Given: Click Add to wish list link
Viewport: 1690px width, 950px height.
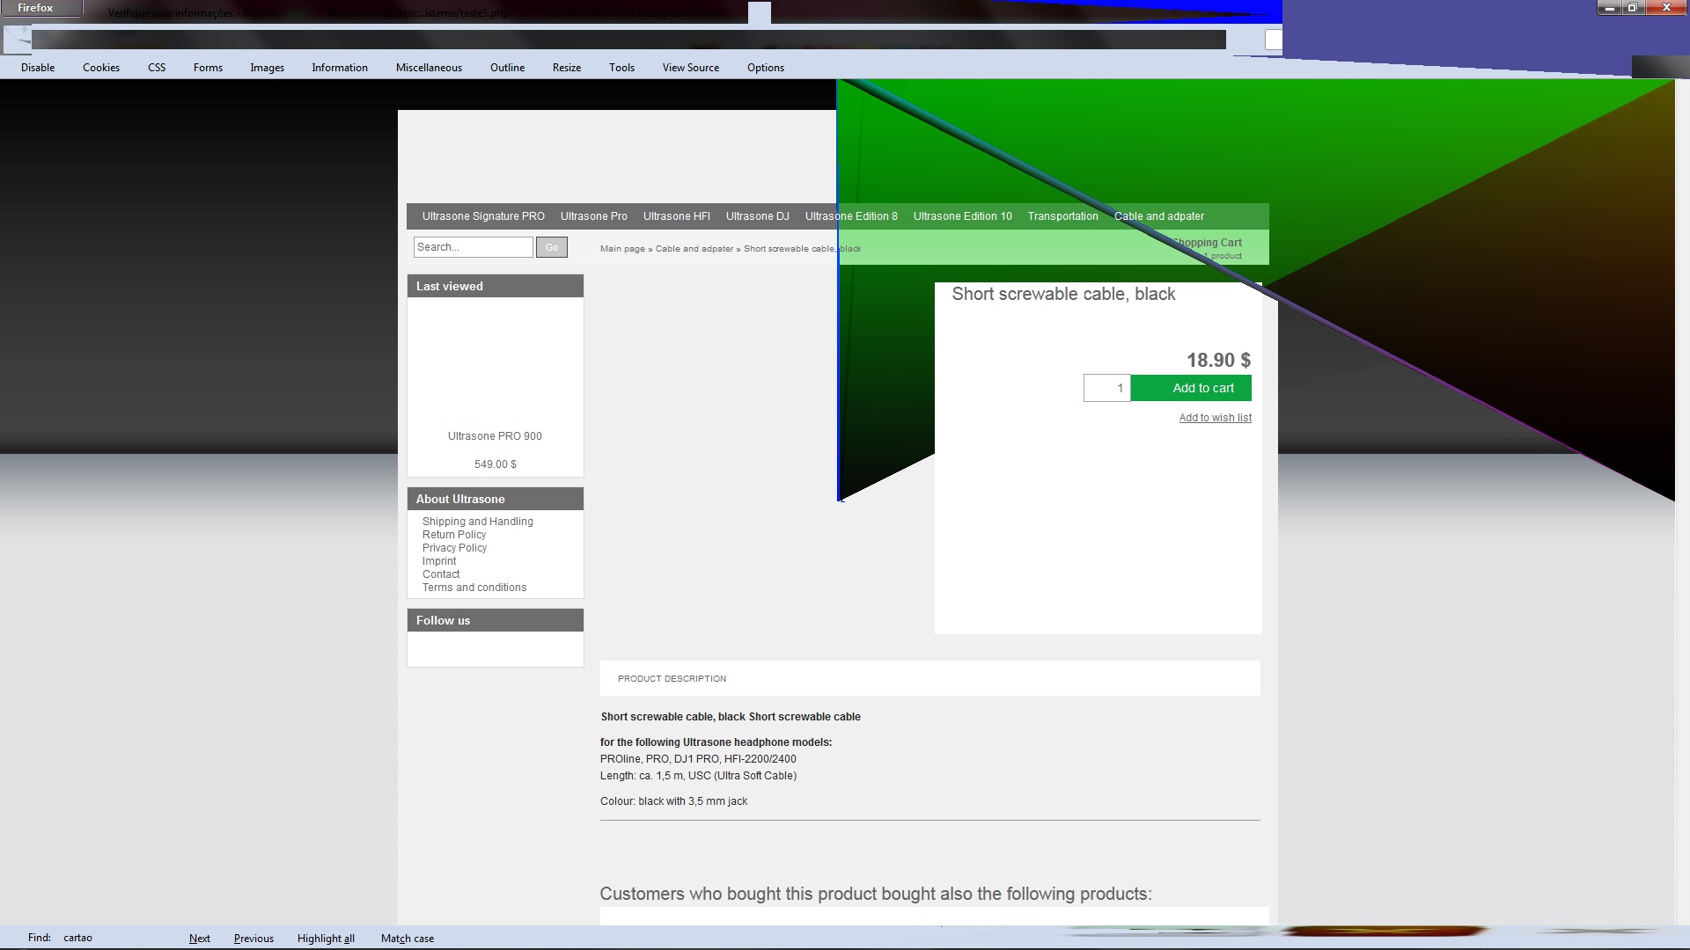Looking at the screenshot, I should pyautogui.click(x=1216, y=418).
